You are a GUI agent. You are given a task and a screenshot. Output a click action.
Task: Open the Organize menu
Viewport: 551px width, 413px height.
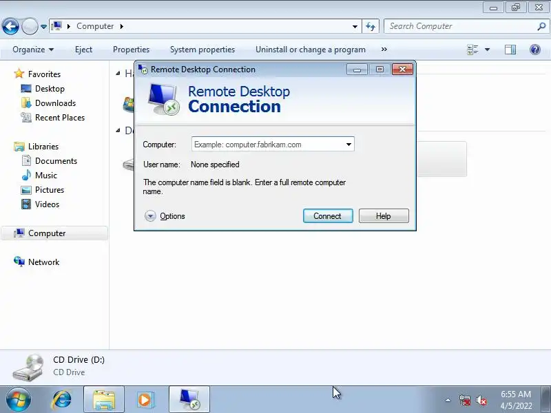tap(33, 50)
